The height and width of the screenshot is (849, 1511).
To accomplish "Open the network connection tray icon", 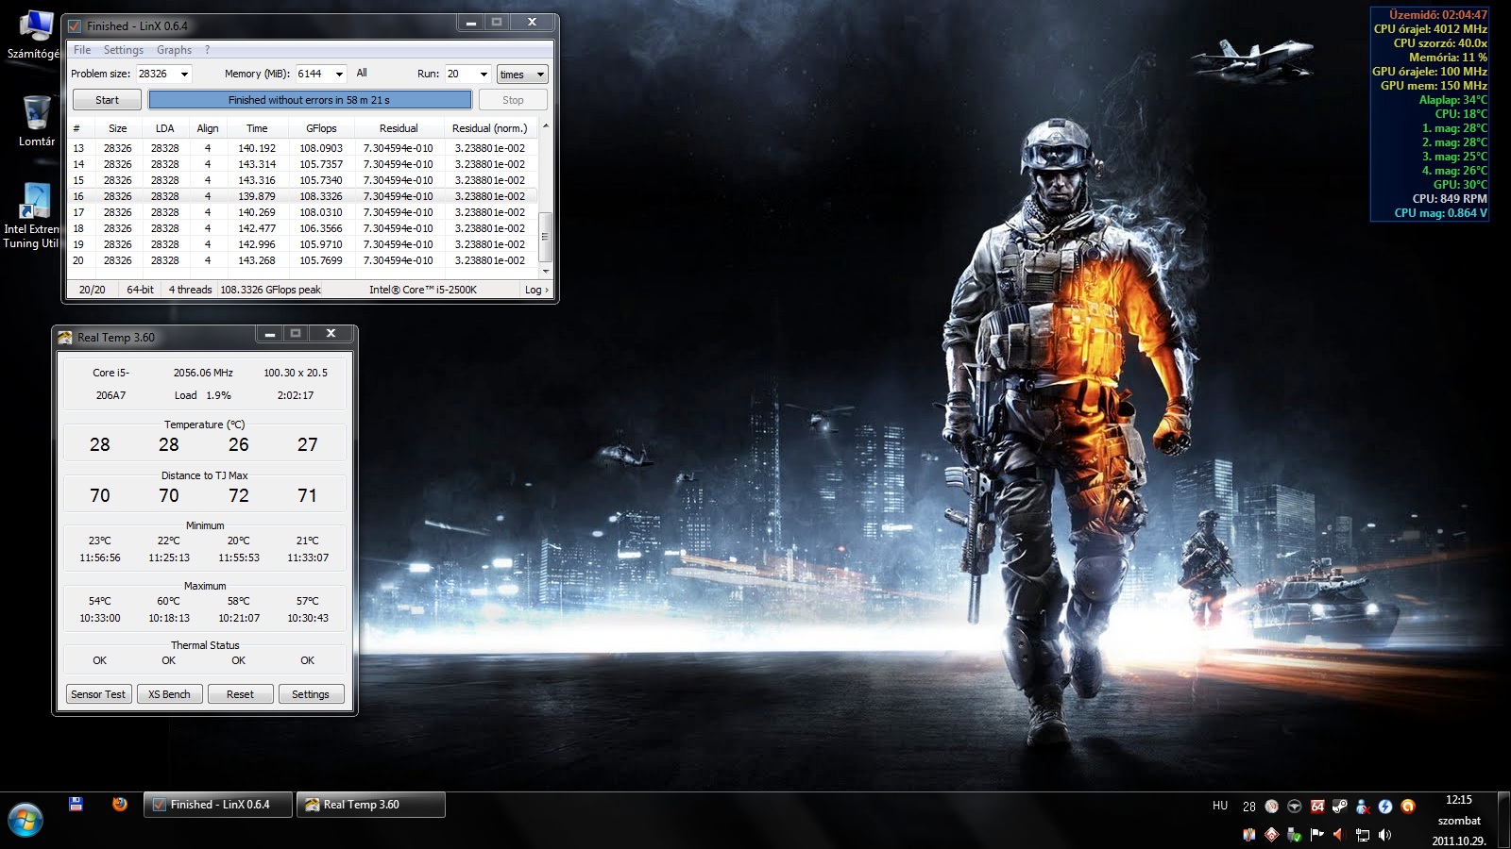I will click(x=1363, y=835).
